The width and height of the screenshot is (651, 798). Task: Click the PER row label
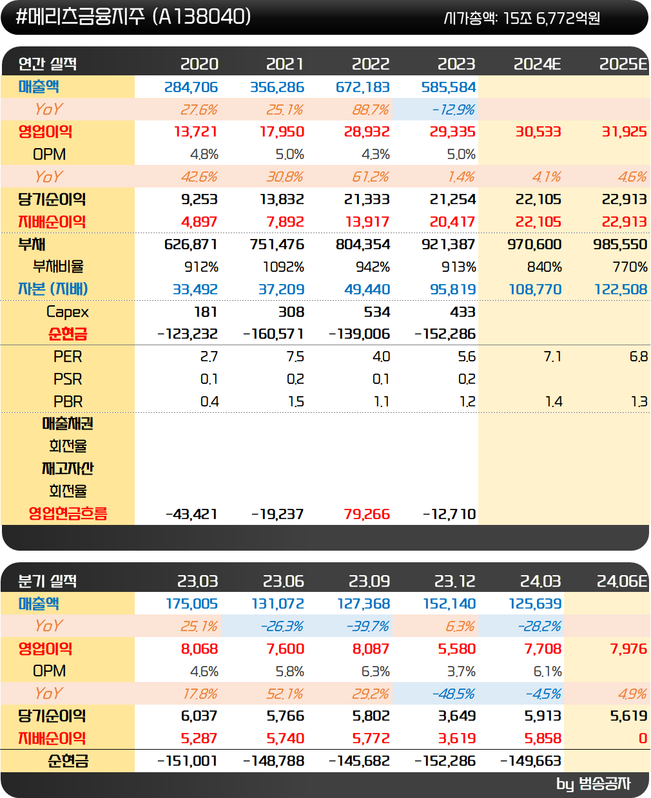tap(68, 357)
